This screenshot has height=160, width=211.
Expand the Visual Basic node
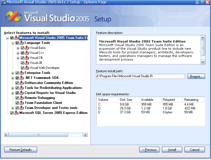click(x=18, y=48)
